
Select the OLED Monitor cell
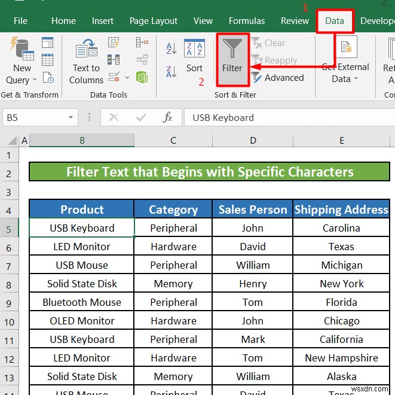click(x=82, y=321)
